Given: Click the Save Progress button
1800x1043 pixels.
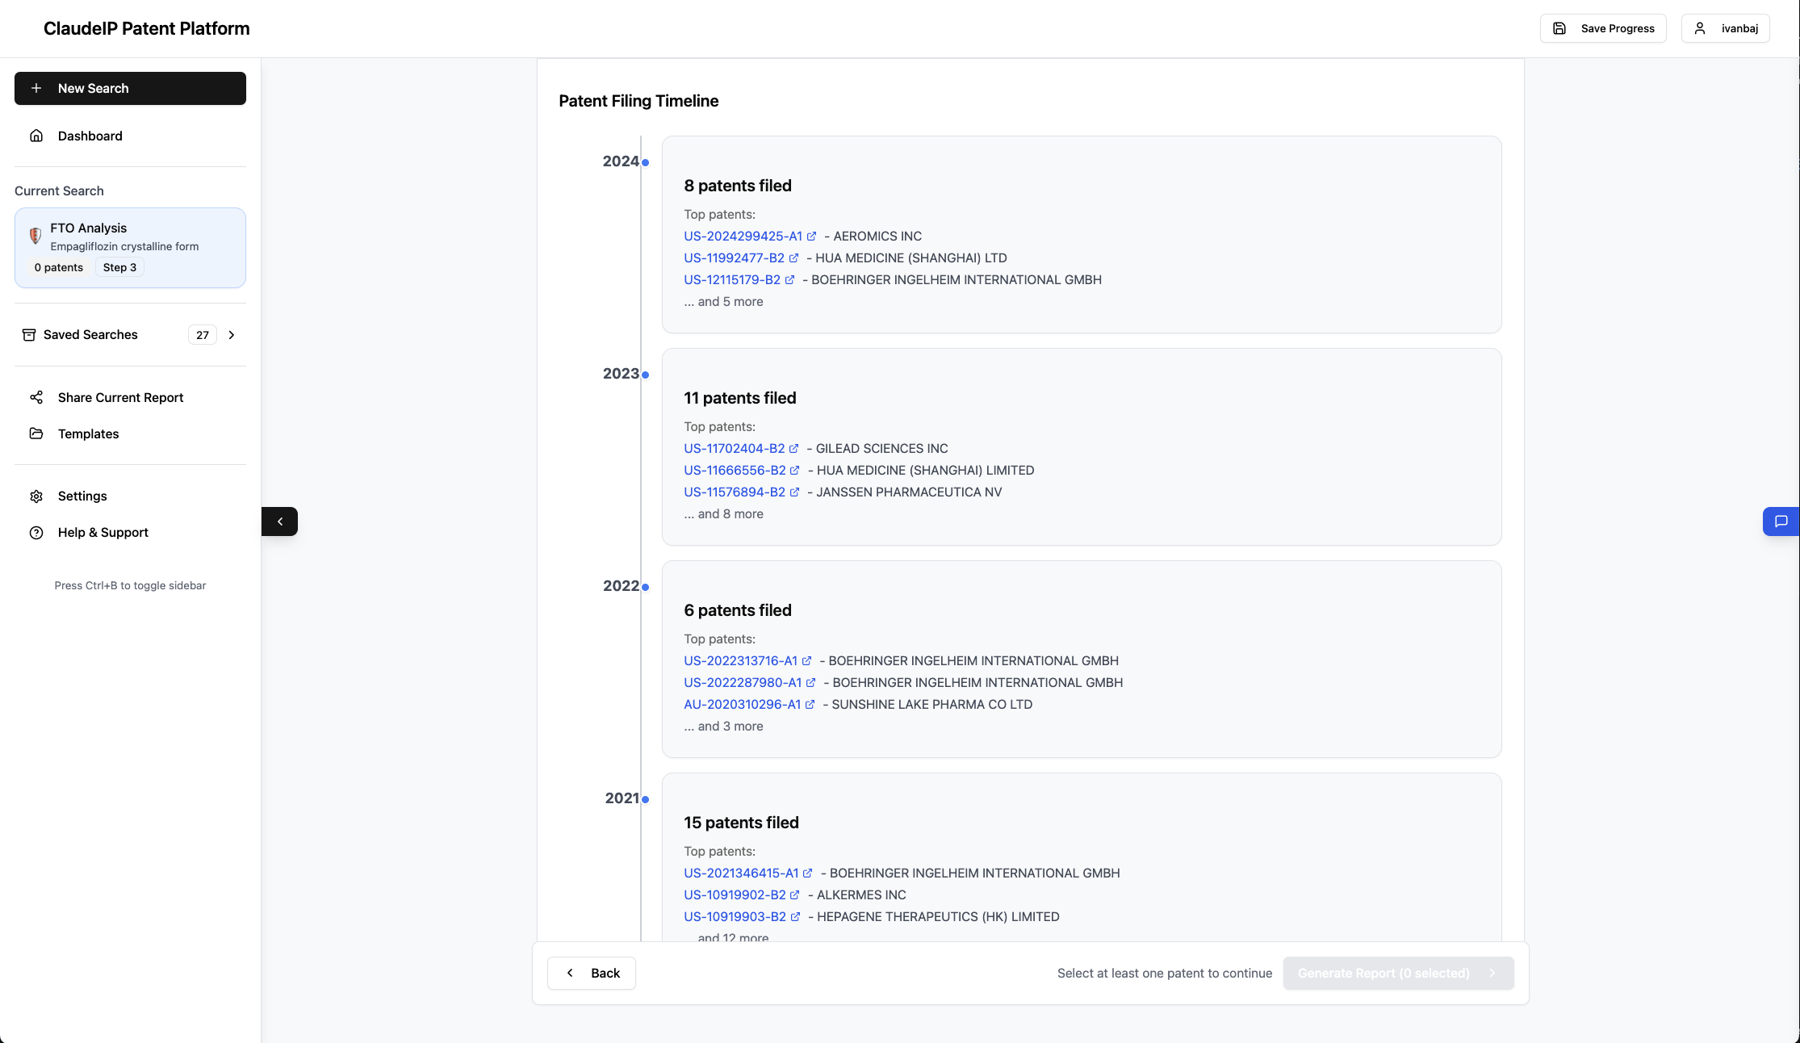Looking at the screenshot, I should point(1602,28).
